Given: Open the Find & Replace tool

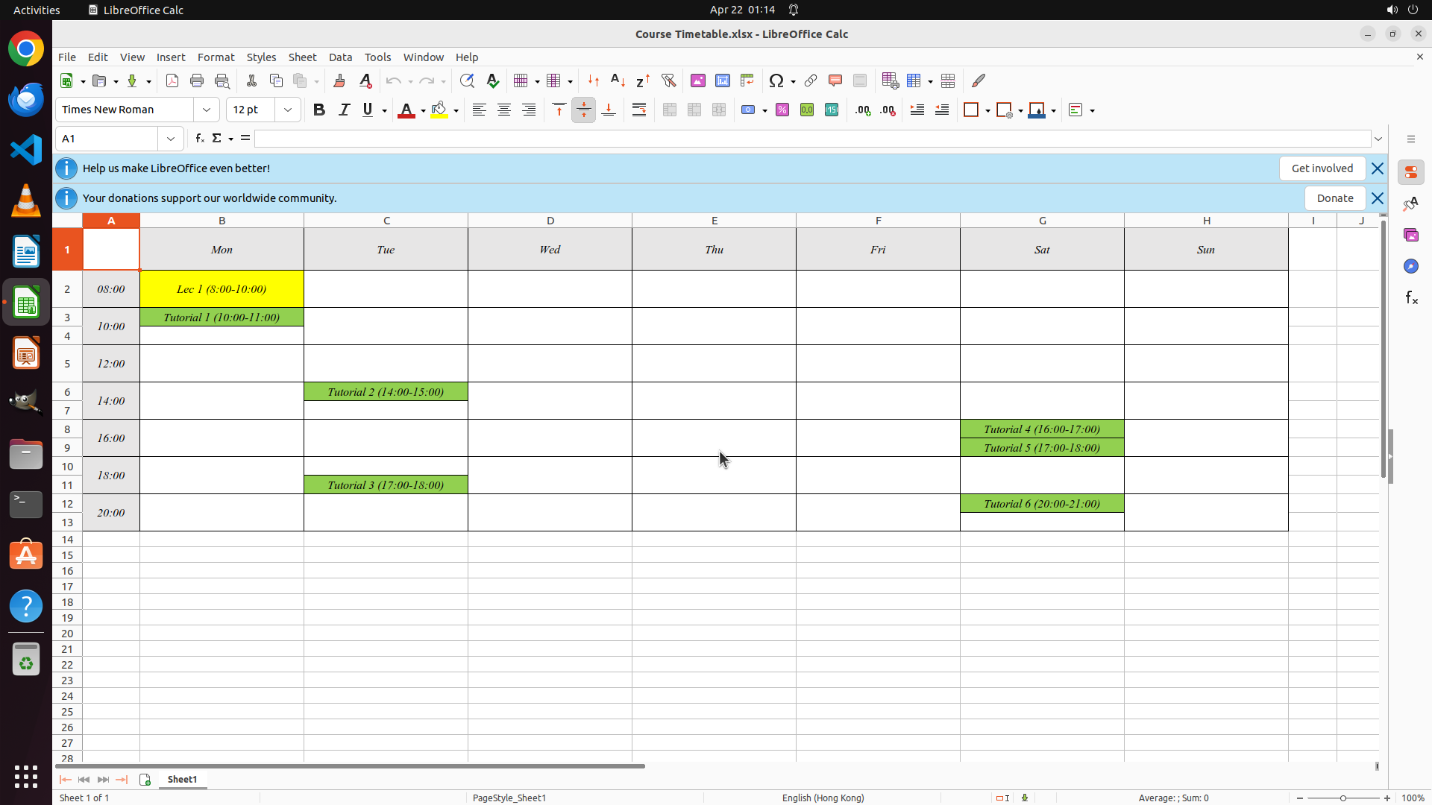Looking at the screenshot, I should [467, 80].
